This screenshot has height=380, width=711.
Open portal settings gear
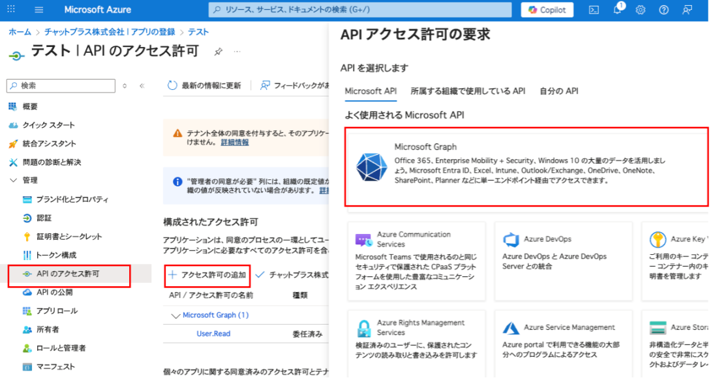[641, 10]
